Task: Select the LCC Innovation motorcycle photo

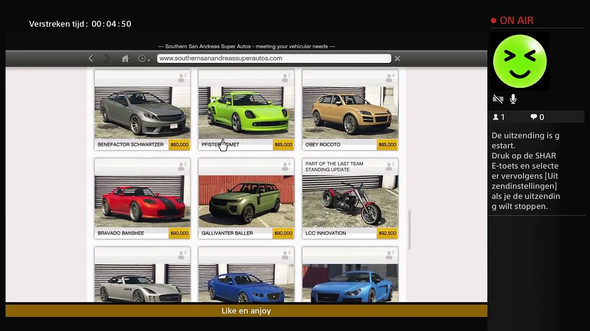Action: (350, 201)
